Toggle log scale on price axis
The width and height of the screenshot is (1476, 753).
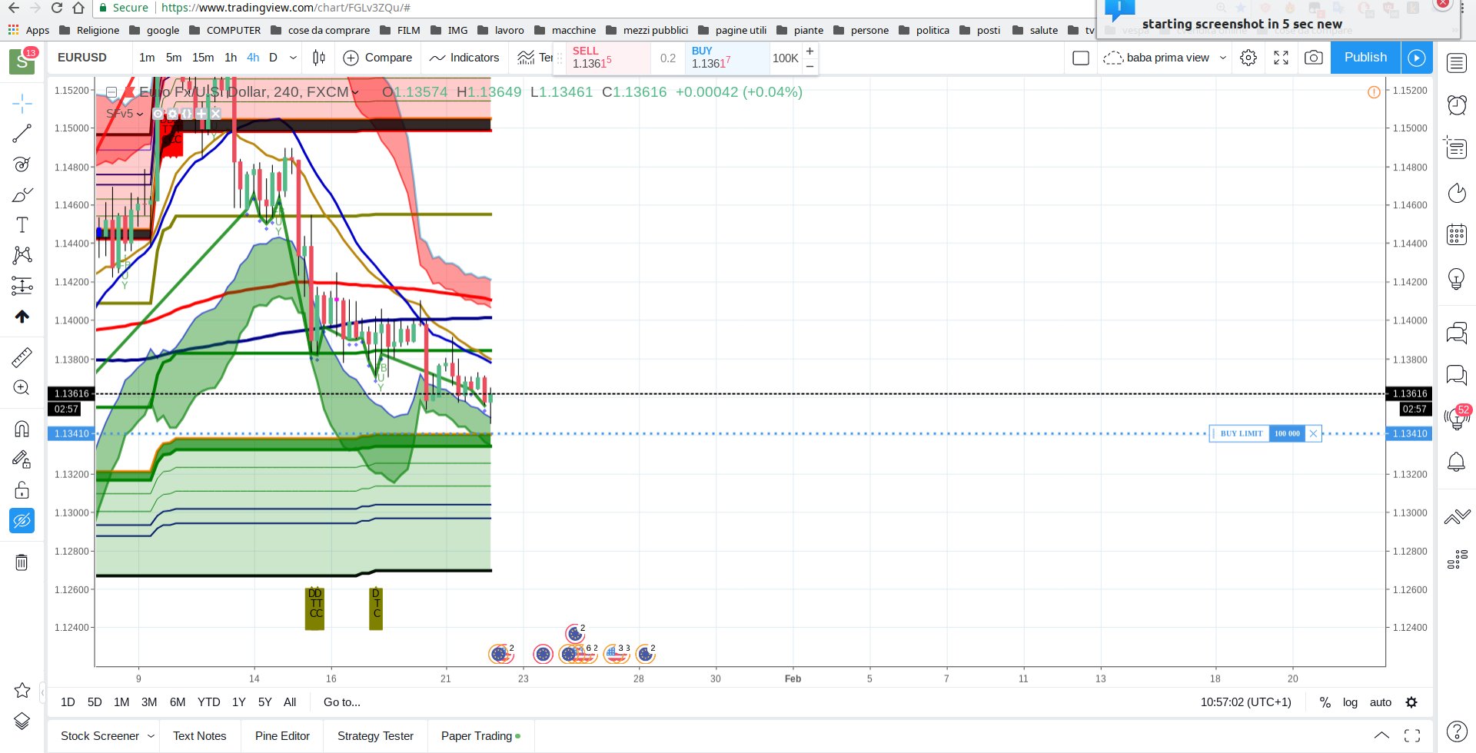1350,702
